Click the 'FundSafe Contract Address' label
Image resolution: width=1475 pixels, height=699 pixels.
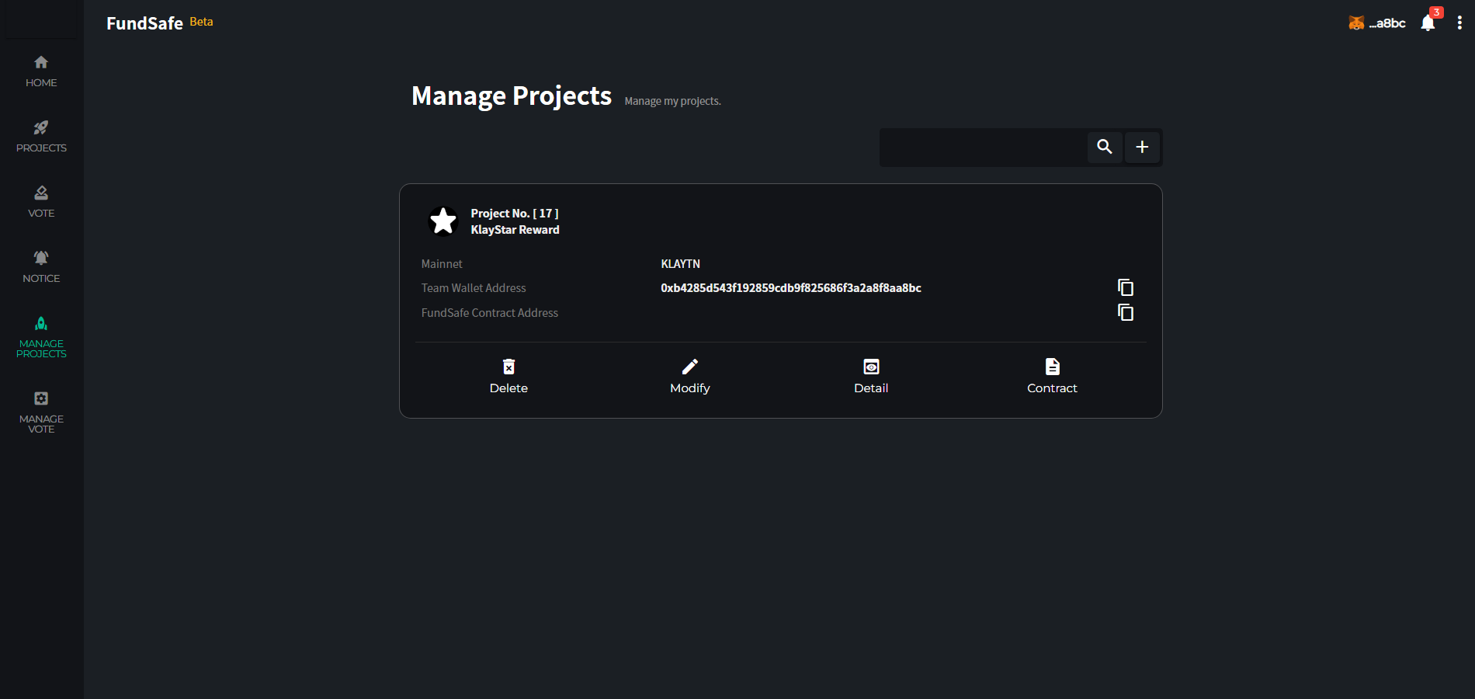tap(490, 313)
